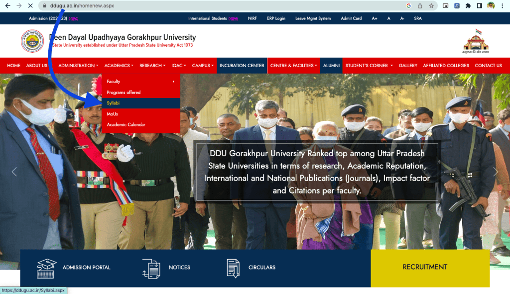Open the Circulars document icon
The width and height of the screenshot is (510, 294).
(233, 268)
